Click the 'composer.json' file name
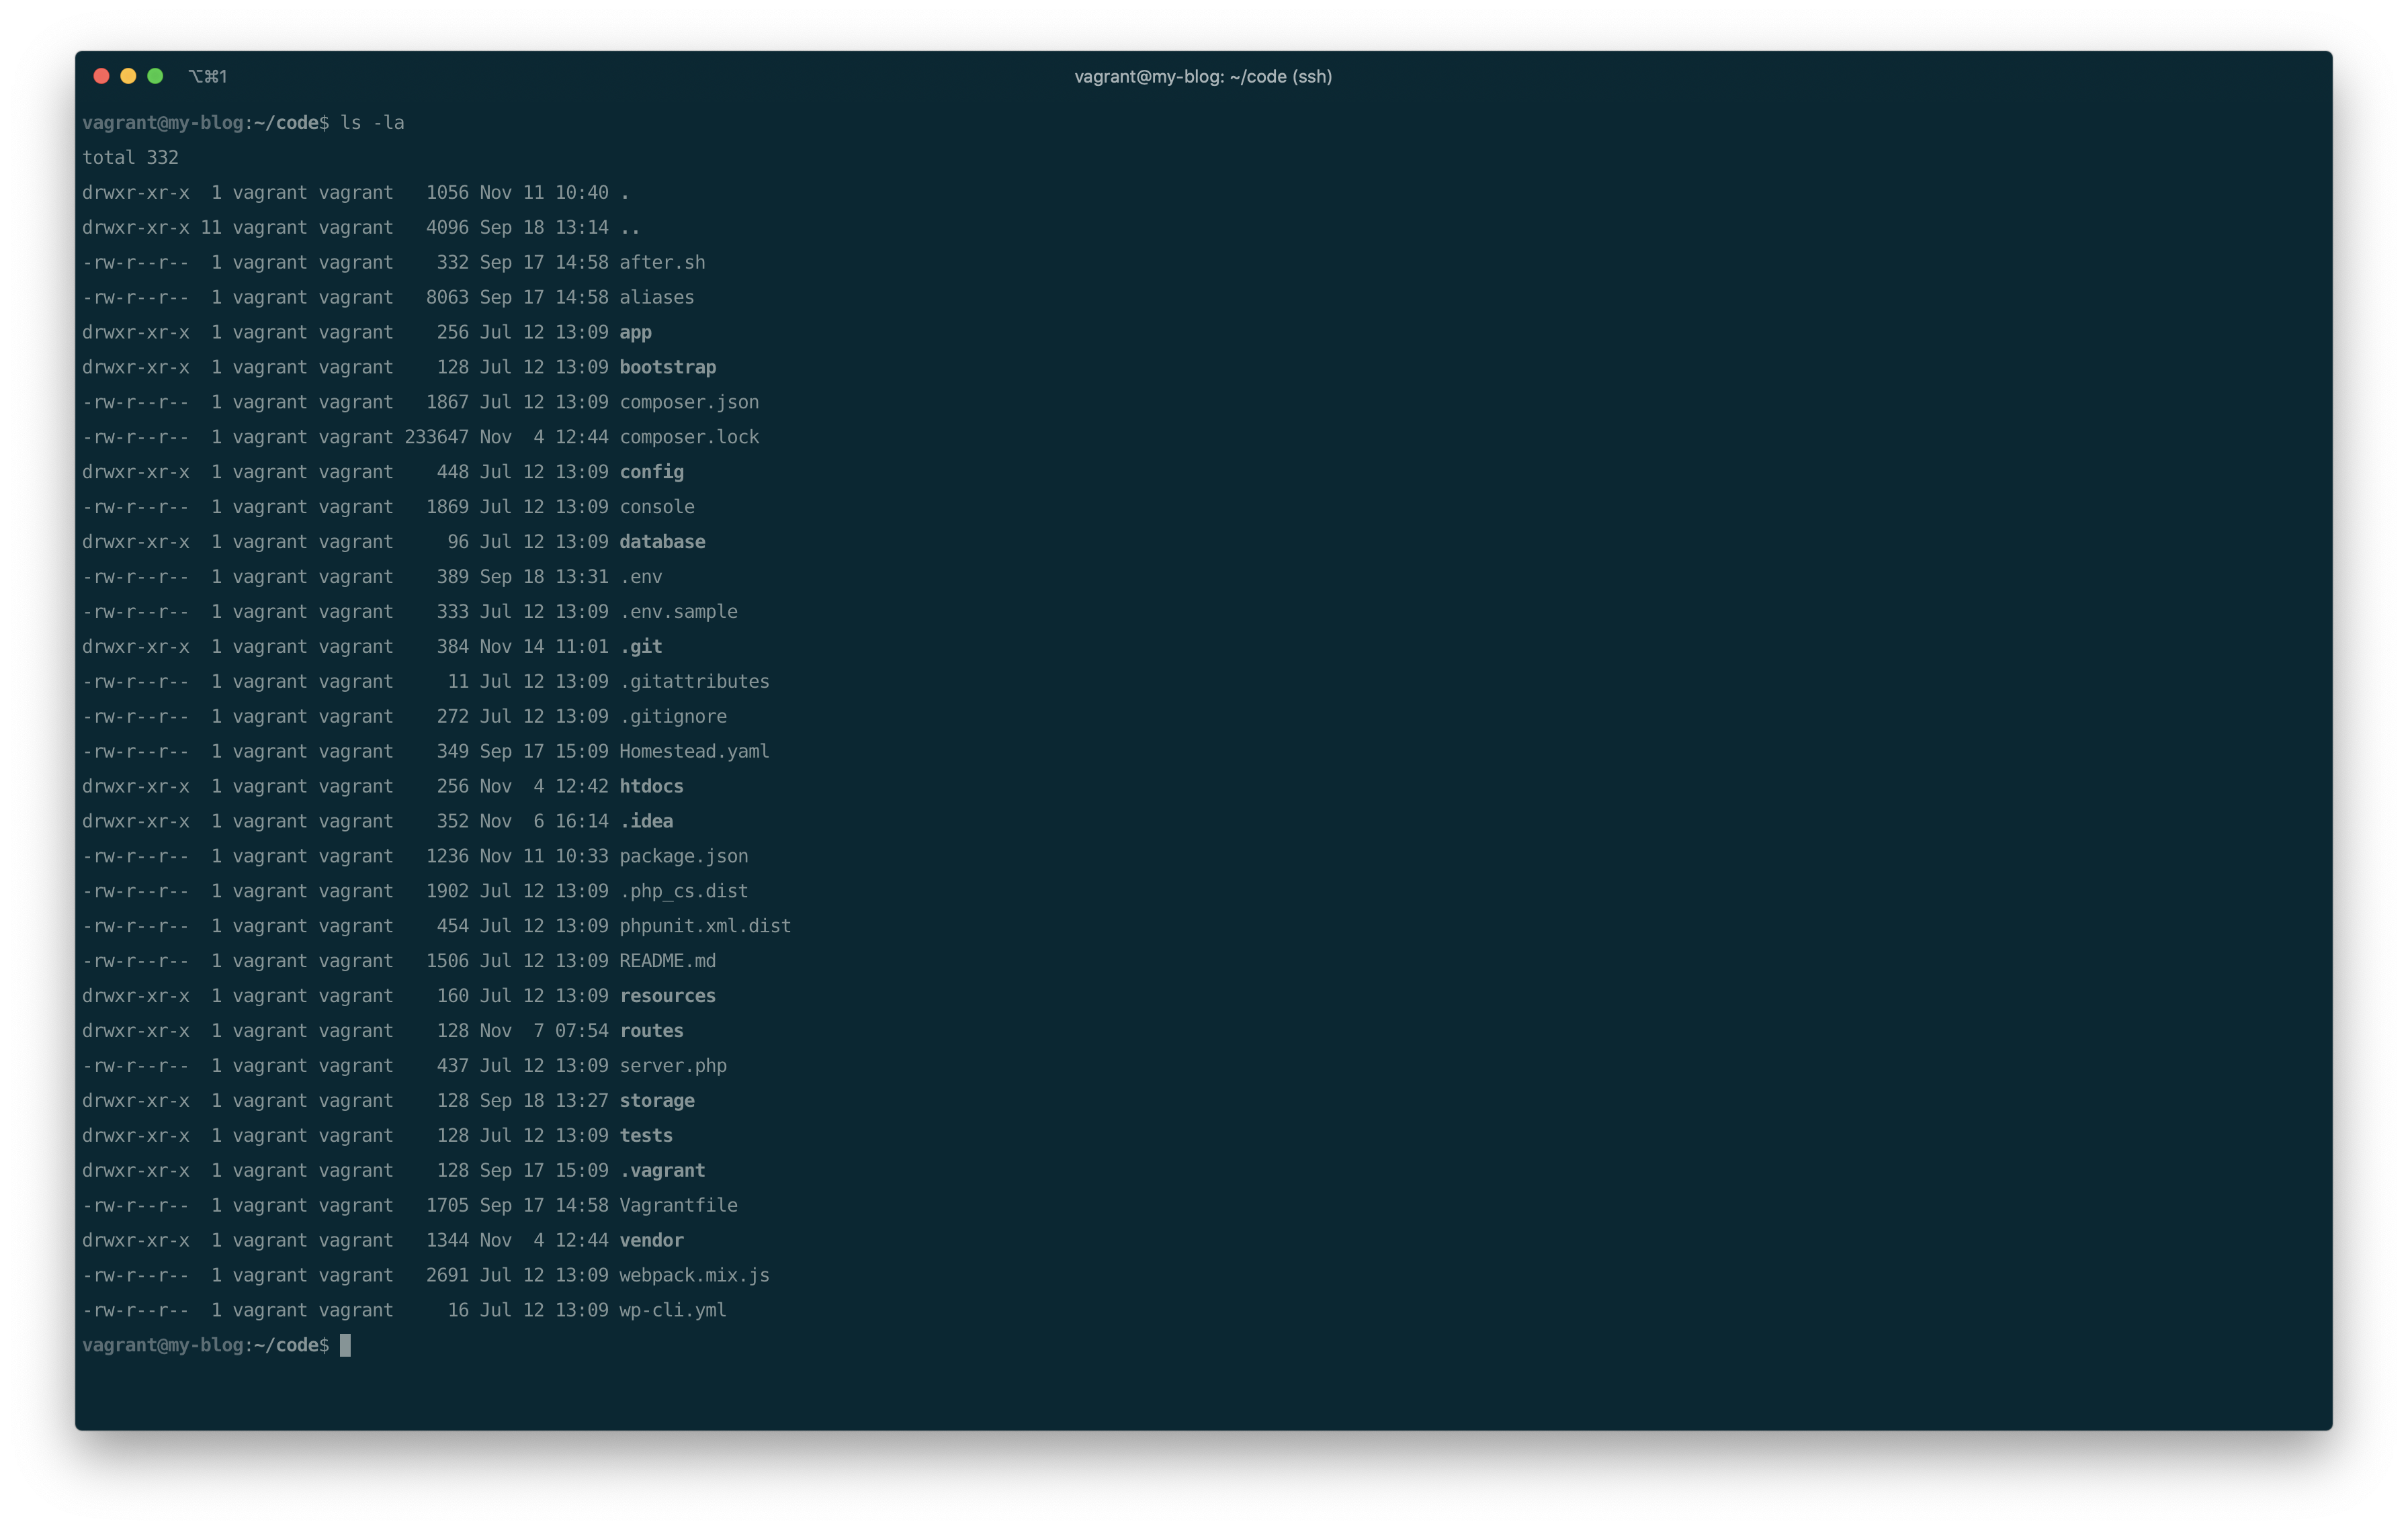Viewport: 2408px width, 1530px height. (689, 403)
